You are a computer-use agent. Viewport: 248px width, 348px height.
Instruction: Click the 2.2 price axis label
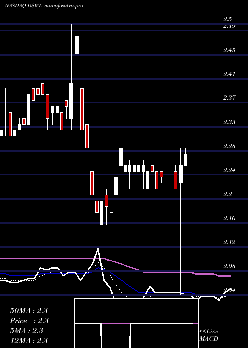tap(227, 194)
